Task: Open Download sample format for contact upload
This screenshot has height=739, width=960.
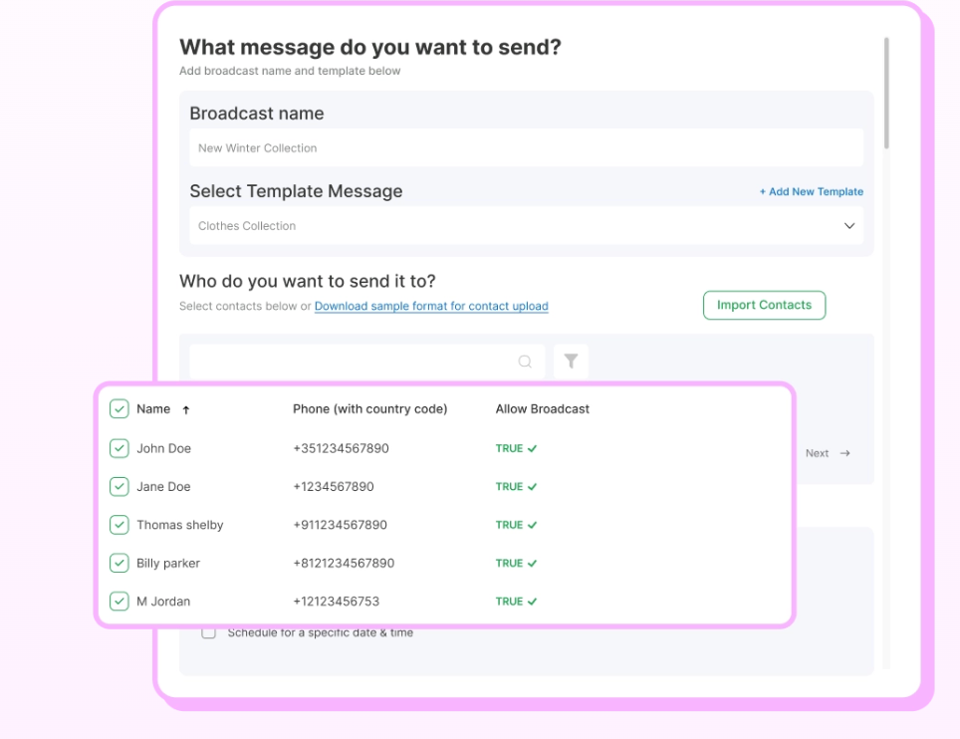Action: (431, 306)
